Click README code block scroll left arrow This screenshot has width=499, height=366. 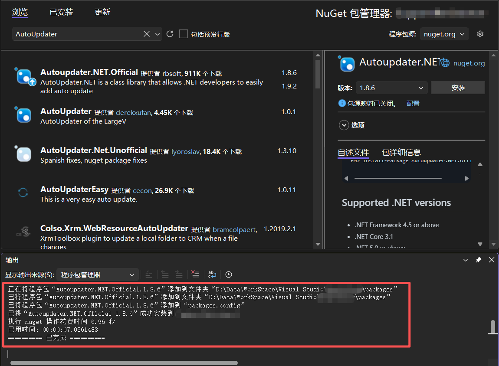click(x=346, y=178)
